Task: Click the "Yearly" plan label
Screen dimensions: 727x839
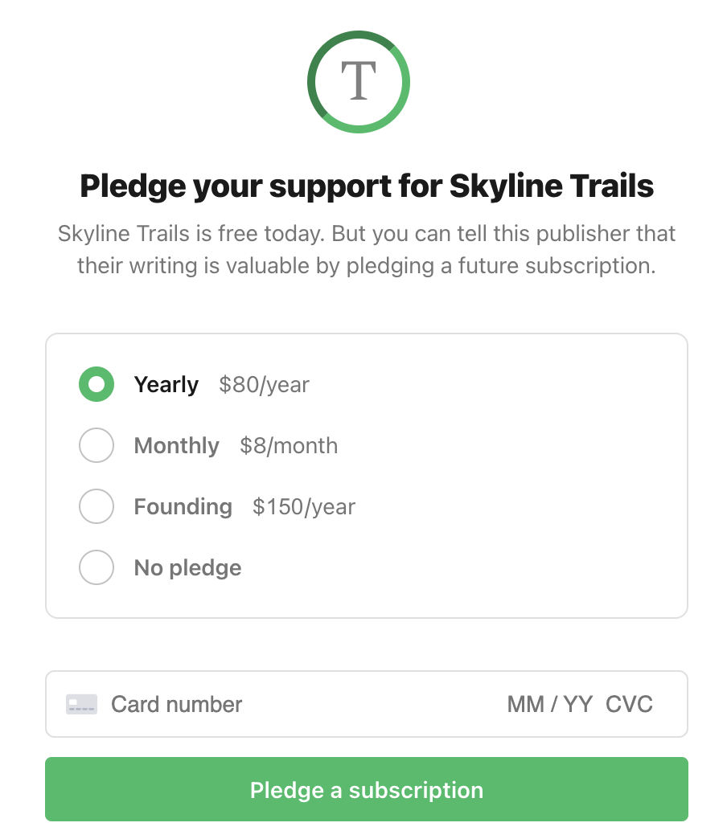Action: point(166,385)
